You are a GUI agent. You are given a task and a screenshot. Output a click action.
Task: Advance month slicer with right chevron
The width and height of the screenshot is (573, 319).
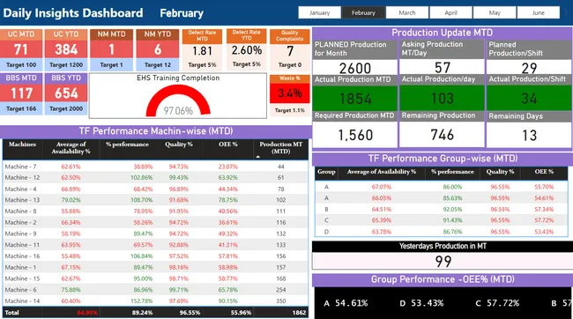pos(567,12)
